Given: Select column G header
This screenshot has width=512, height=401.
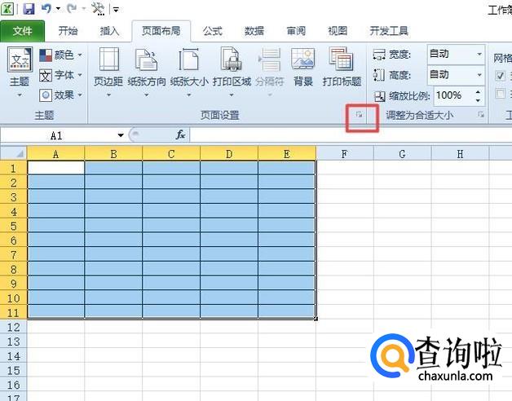Looking at the screenshot, I should pos(402,154).
